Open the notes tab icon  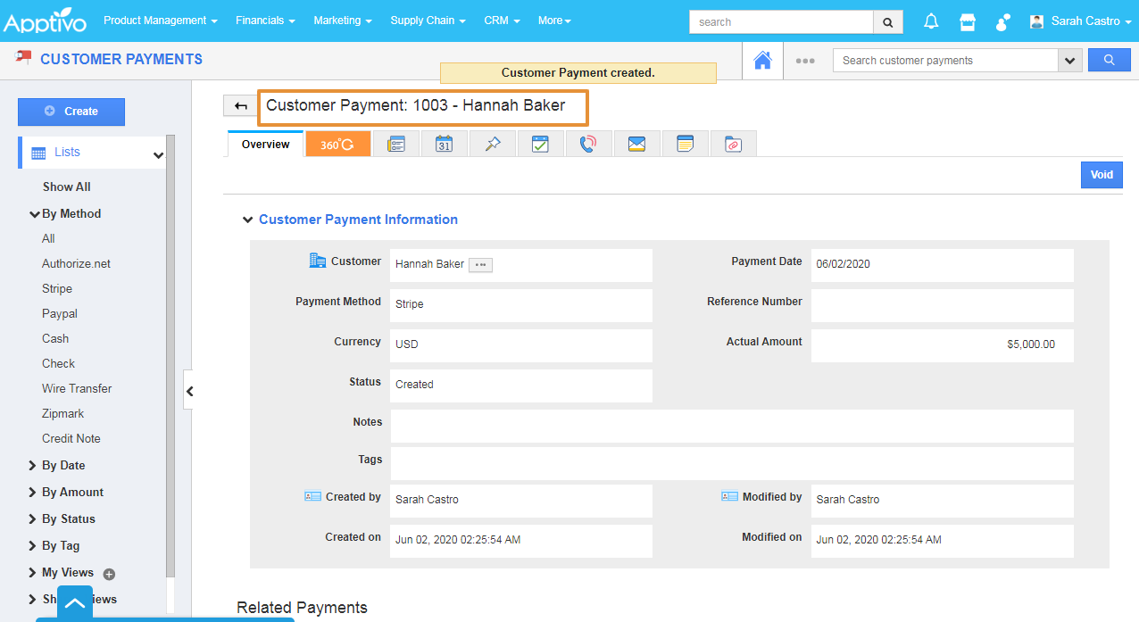coord(685,145)
